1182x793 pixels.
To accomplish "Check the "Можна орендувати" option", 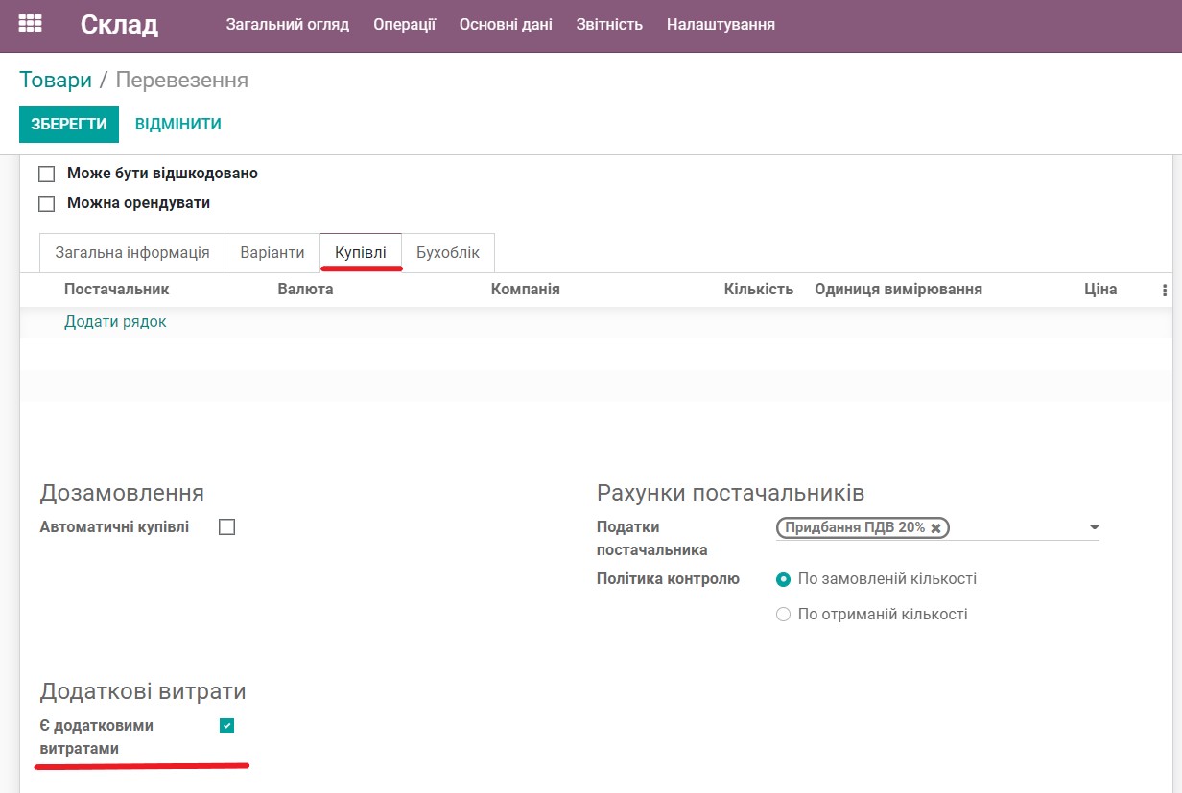I will click(47, 202).
